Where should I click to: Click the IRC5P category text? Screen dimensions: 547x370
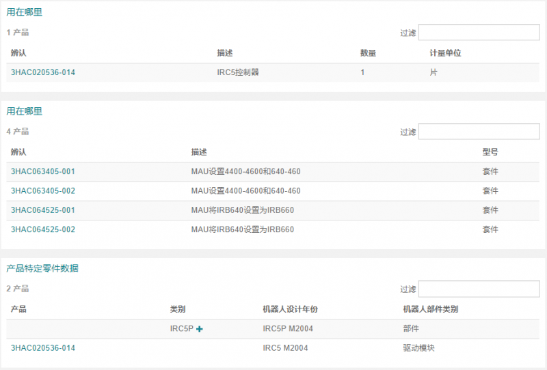tap(181, 328)
